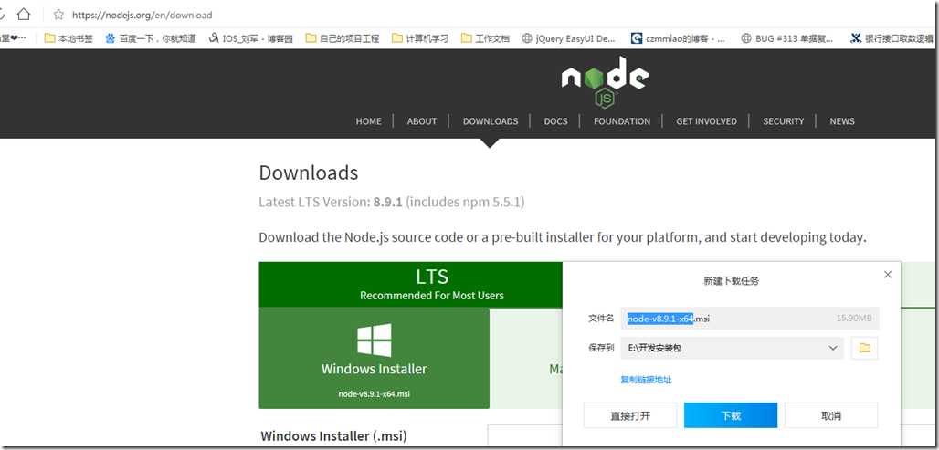Open the 百度一下 bookmark
The height and width of the screenshot is (450, 939).
[x=151, y=38]
